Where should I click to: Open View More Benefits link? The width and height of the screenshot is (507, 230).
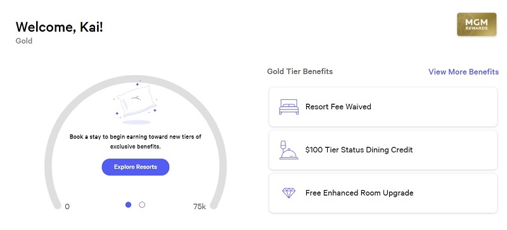coord(463,71)
